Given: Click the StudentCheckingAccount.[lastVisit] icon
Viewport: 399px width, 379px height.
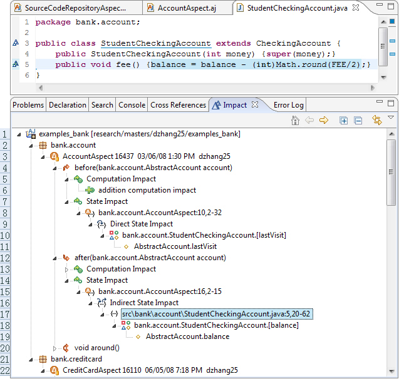Looking at the screenshot, I should [114, 235].
